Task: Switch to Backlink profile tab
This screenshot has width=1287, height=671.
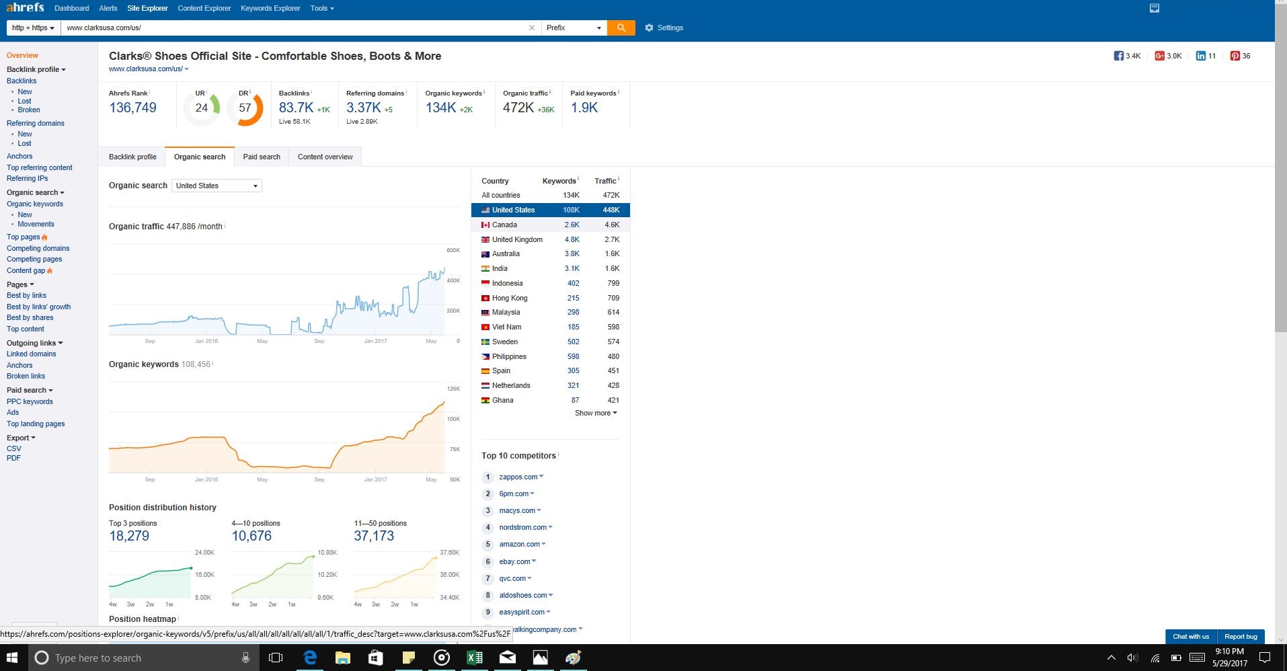Action: 132,157
